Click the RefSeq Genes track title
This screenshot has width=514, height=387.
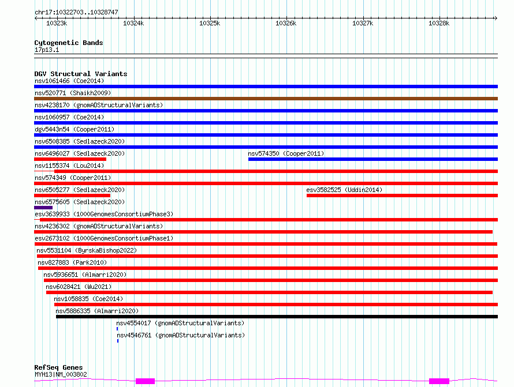(58, 368)
